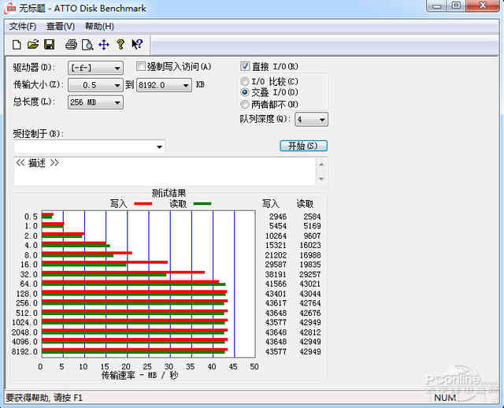Select the 两者都不 radio option

pyautogui.click(x=245, y=104)
